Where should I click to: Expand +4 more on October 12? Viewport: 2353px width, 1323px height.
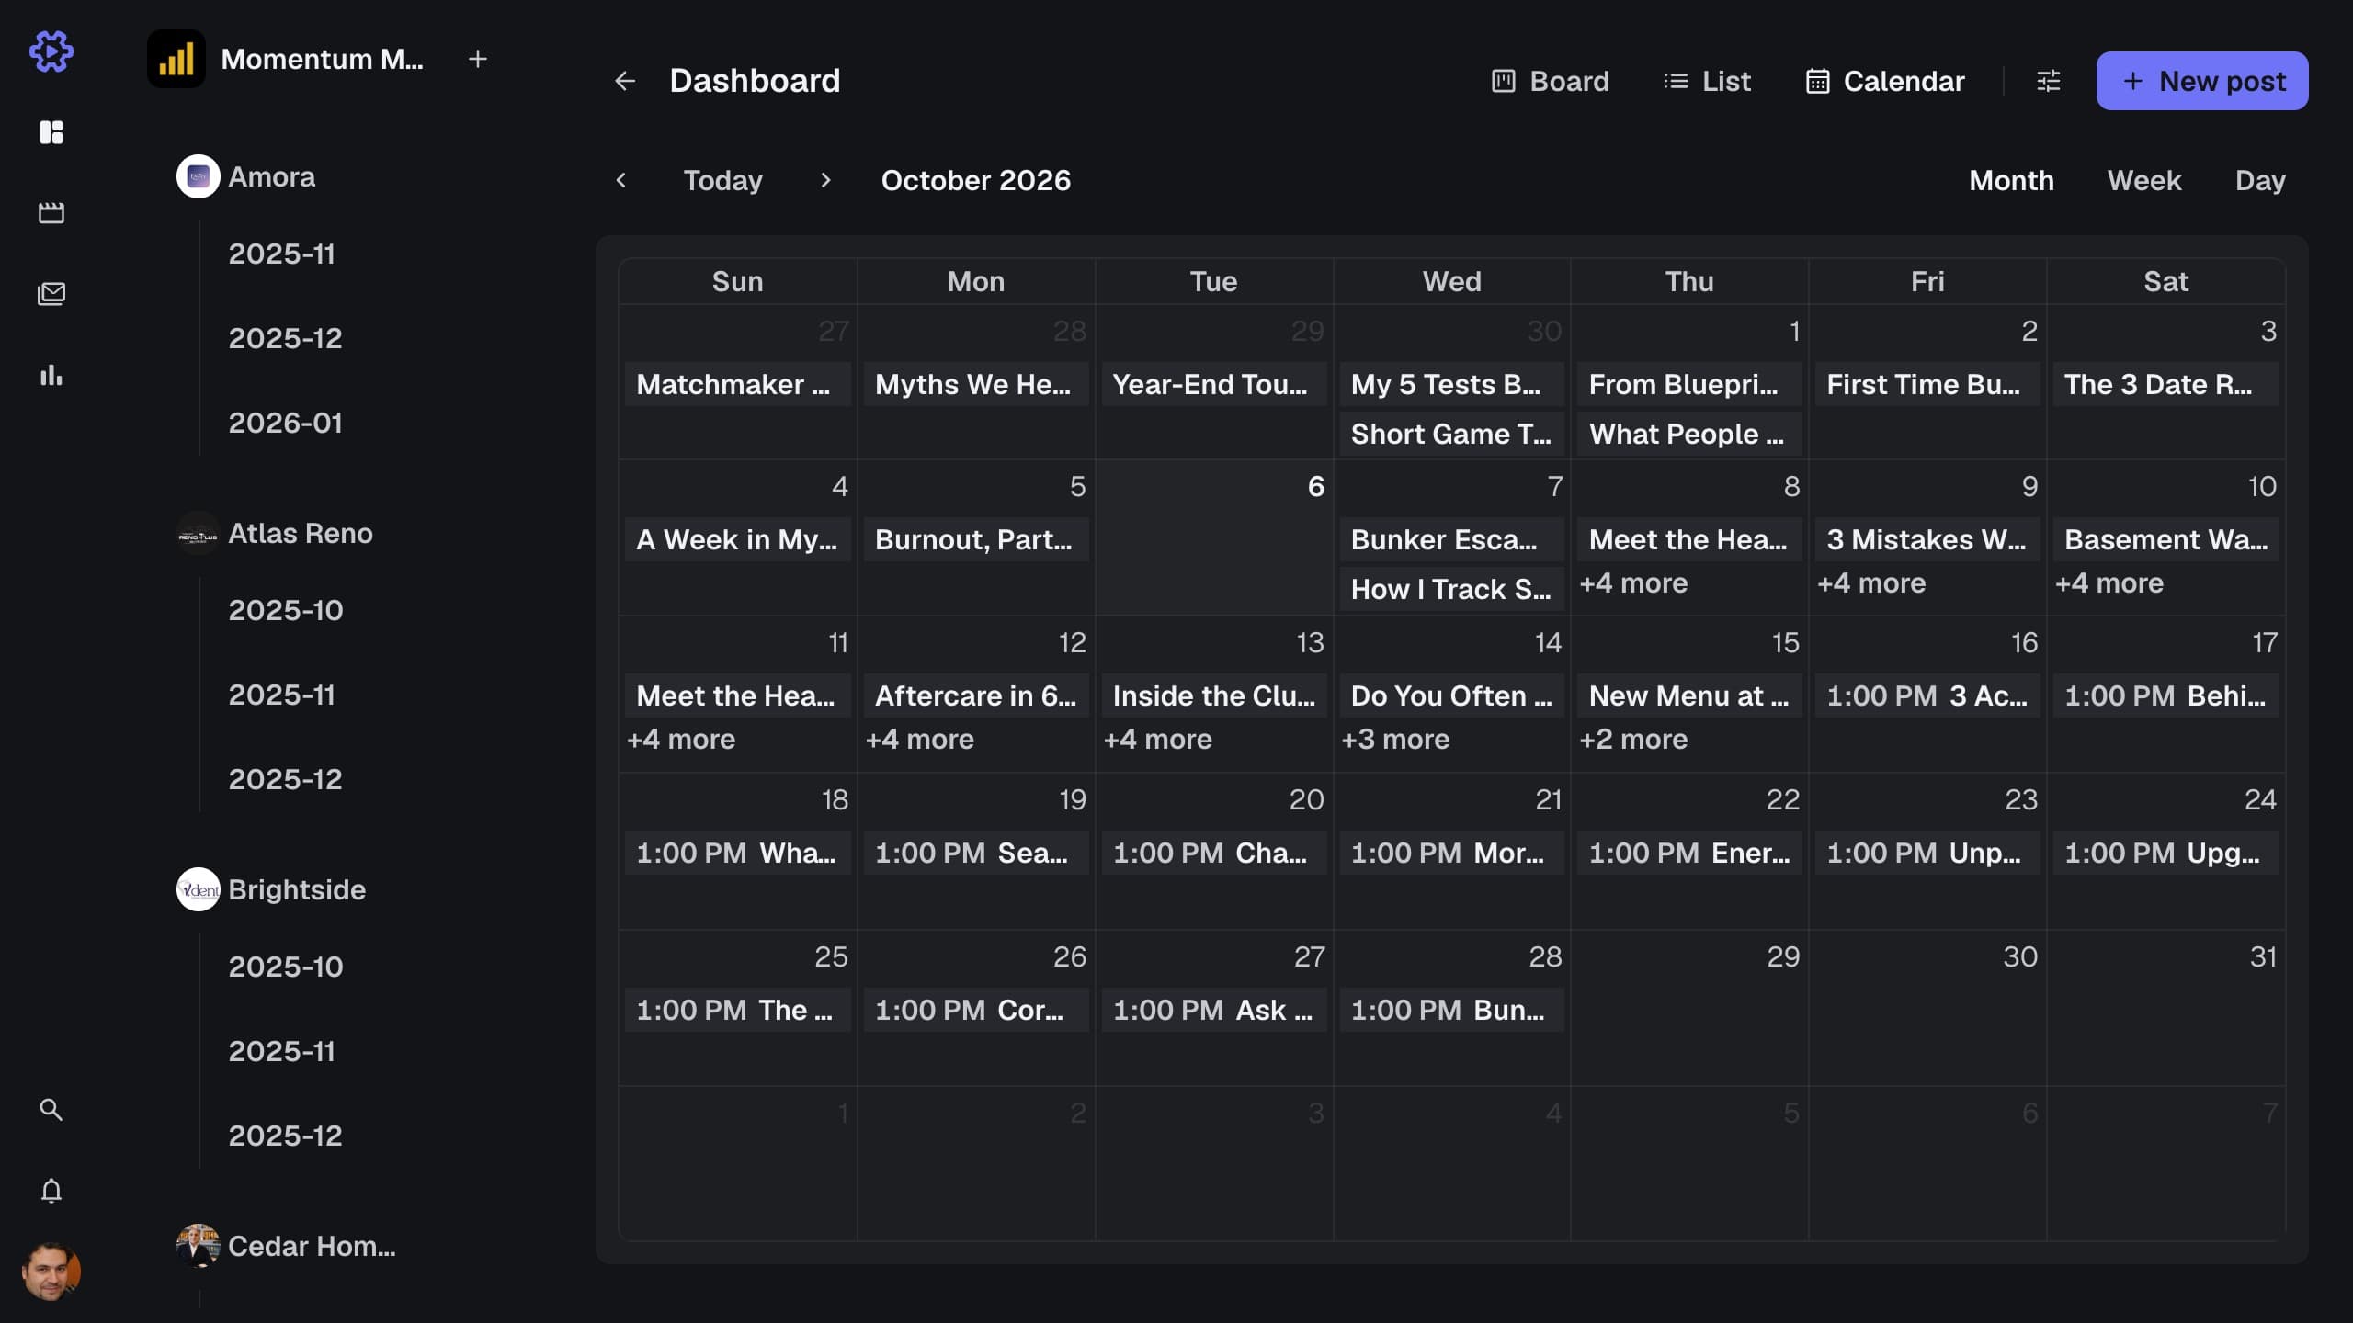(x=919, y=740)
